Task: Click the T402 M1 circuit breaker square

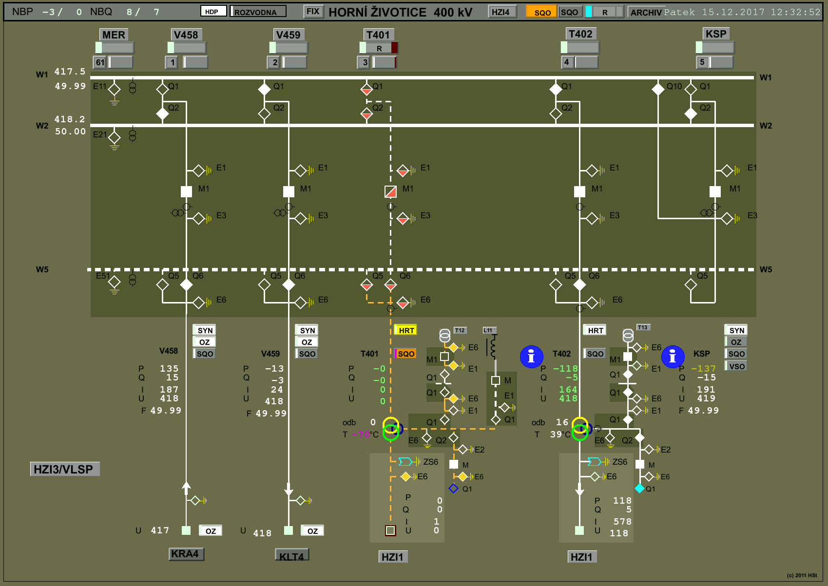Action: click(579, 191)
